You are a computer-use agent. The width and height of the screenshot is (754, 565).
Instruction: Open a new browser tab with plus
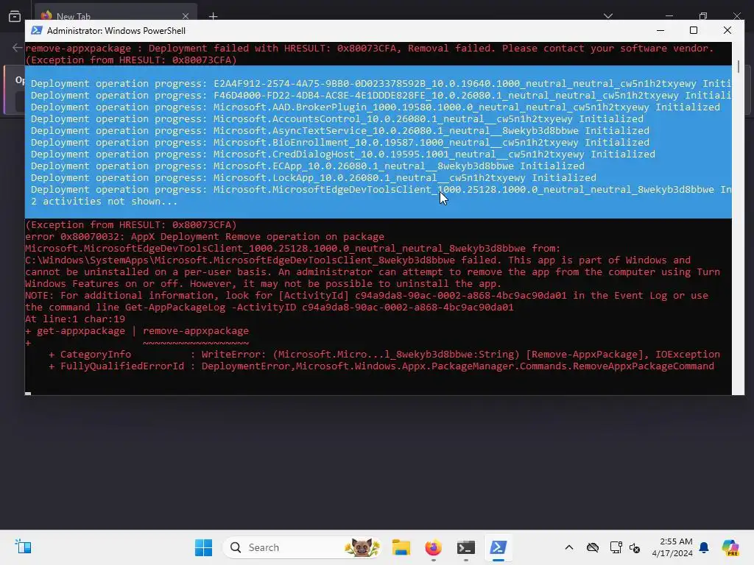(x=213, y=16)
